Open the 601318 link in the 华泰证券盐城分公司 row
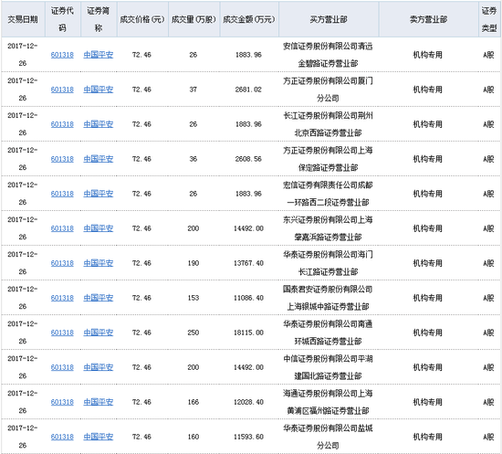The height and width of the screenshot is (454, 502). (x=62, y=437)
